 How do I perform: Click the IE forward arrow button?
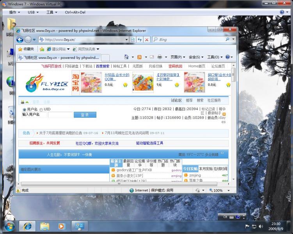coord(28,40)
